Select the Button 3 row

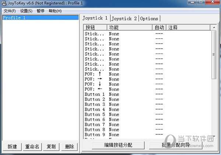[x=147, y=104]
